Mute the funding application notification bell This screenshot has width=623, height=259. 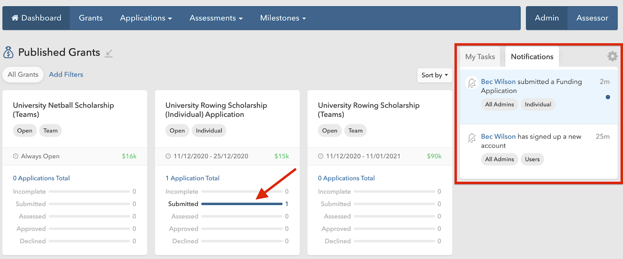tap(472, 82)
